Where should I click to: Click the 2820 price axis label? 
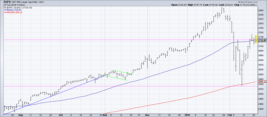pos(261,19)
